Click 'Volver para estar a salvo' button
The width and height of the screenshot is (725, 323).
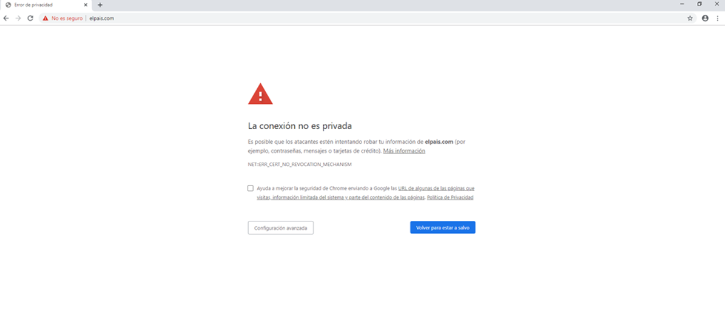443,228
